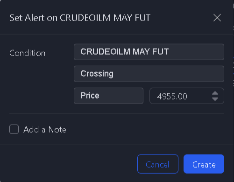Bump price up with upper triangle icon
234x182 pixels.
[215, 93]
